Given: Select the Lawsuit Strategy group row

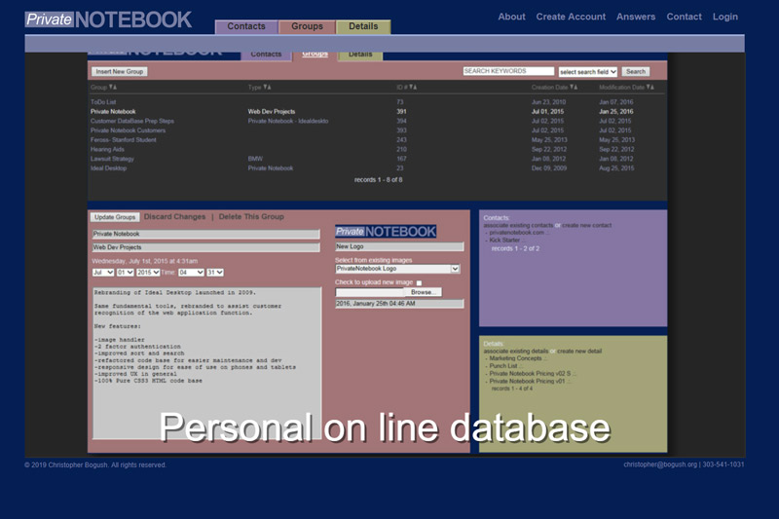Looking at the screenshot, I should coord(377,159).
